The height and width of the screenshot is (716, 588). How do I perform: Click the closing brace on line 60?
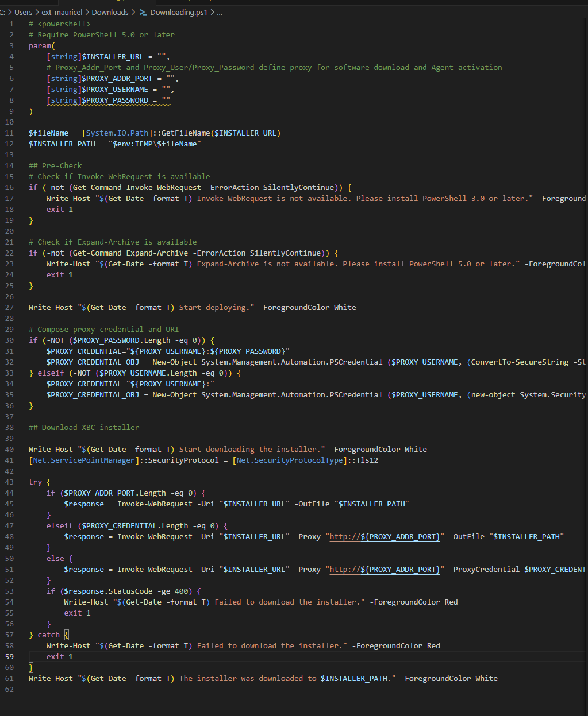(31, 668)
